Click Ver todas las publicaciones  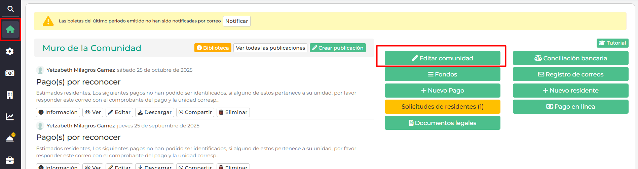coord(270,48)
